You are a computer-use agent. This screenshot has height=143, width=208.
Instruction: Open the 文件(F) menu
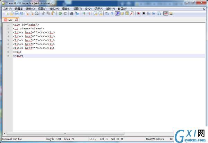[x=7, y=9]
